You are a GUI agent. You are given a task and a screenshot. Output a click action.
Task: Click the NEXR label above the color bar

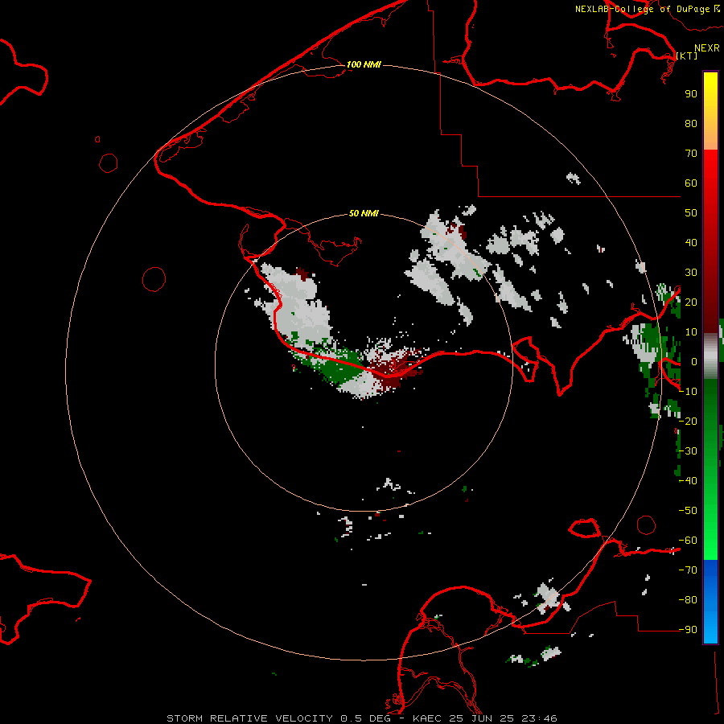[707, 48]
